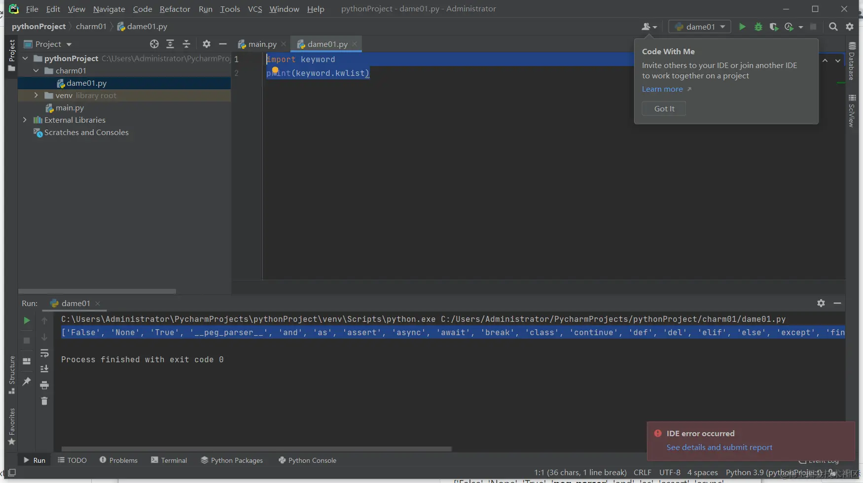This screenshot has height=483, width=863.
Task: Select Scratches and Consoles node
Action: 86,132
